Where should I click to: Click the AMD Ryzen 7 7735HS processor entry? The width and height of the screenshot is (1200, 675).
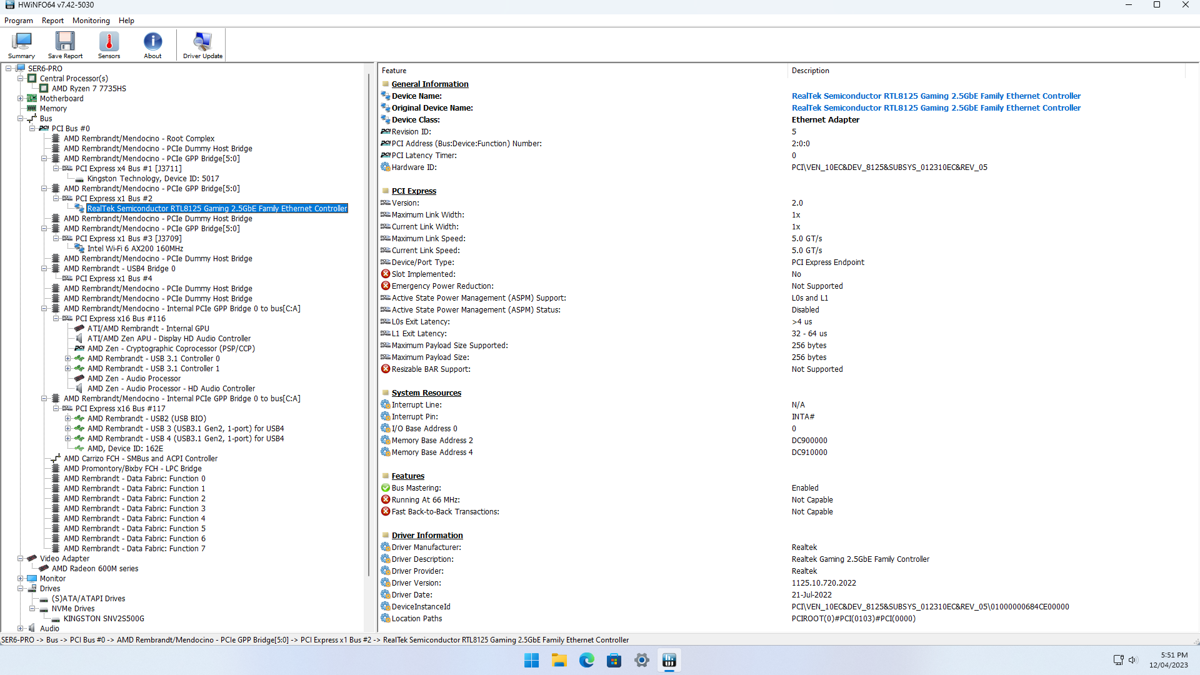(x=89, y=88)
